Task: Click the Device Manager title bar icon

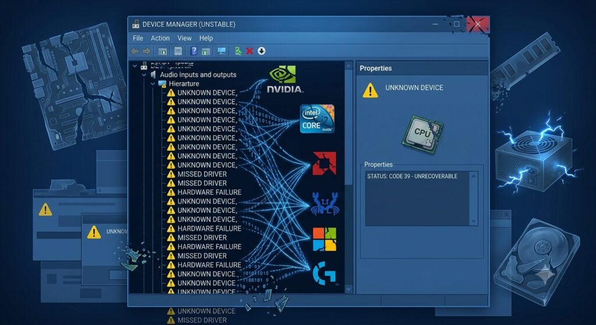Action: (136, 24)
